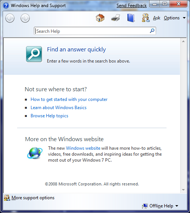
Task: Click the scrollbar down arrow
Action: (x=183, y=190)
